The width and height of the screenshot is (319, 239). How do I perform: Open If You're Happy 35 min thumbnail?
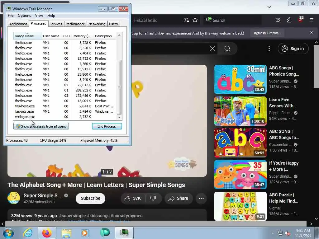click(x=240, y=174)
